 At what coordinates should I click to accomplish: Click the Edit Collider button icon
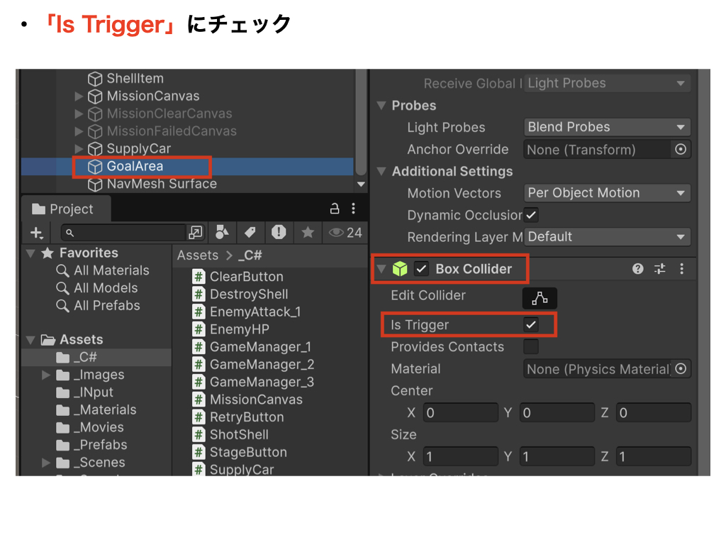pos(540,299)
